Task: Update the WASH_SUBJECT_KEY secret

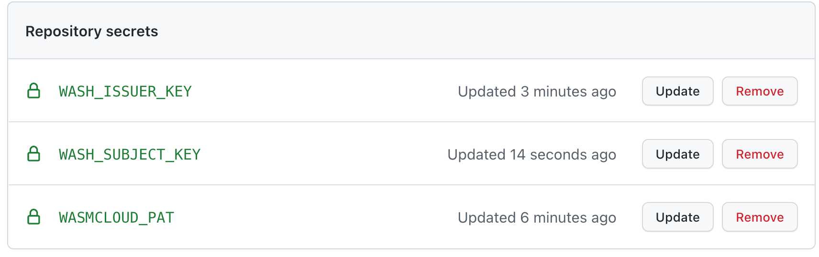Action: pyautogui.click(x=677, y=154)
